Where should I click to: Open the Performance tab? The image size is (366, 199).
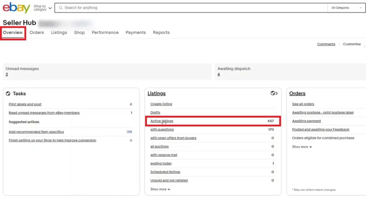pyautogui.click(x=105, y=33)
